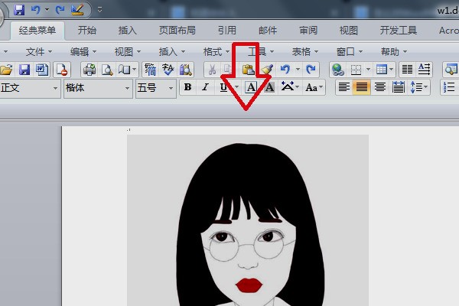Click the Cut scissors icon

pos(212,70)
